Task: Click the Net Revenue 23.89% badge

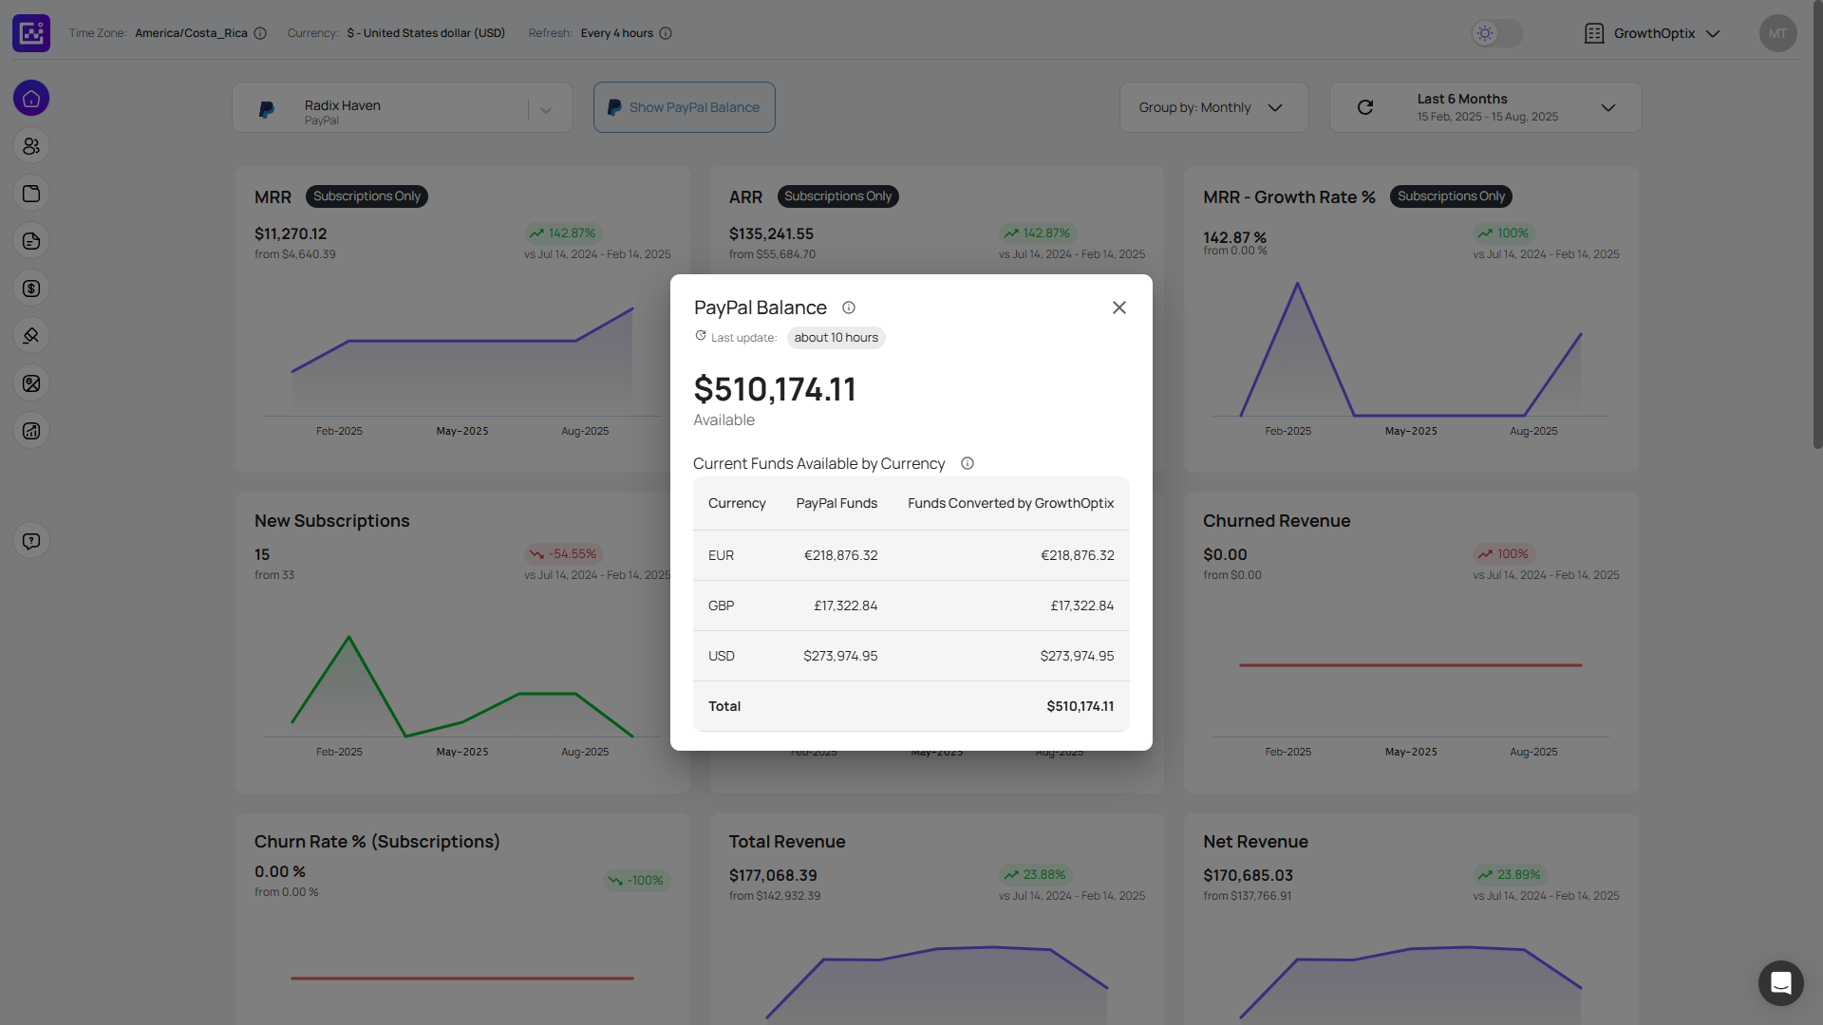Action: (x=1510, y=875)
